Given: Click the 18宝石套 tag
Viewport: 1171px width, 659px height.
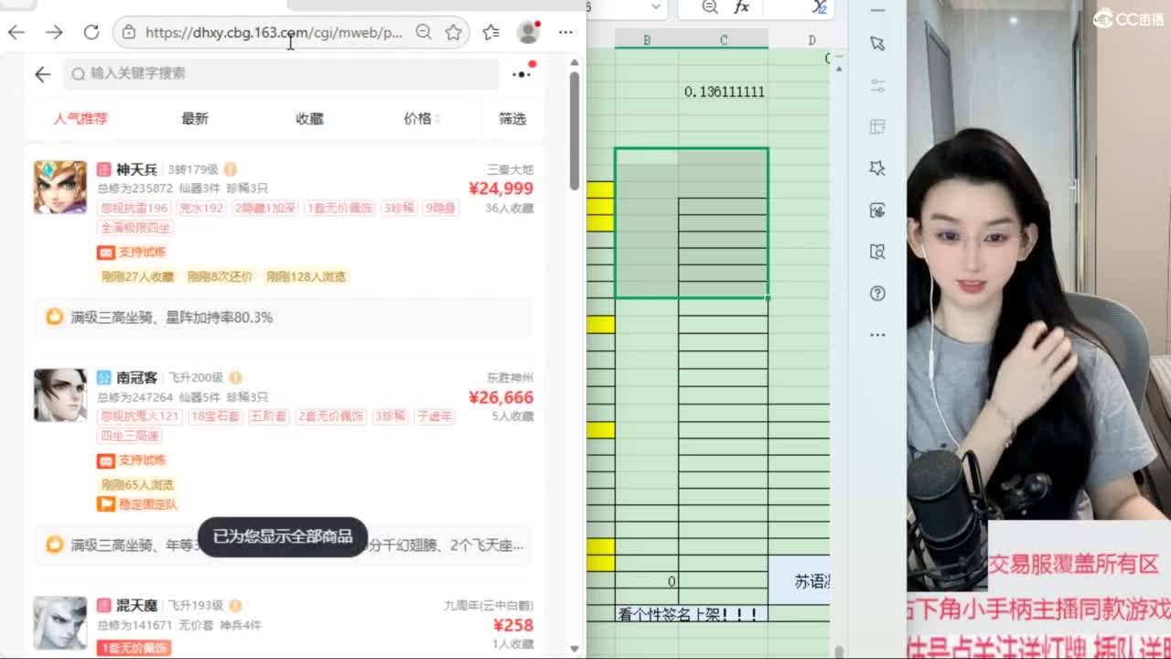Looking at the screenshot, I should point(215,416).
